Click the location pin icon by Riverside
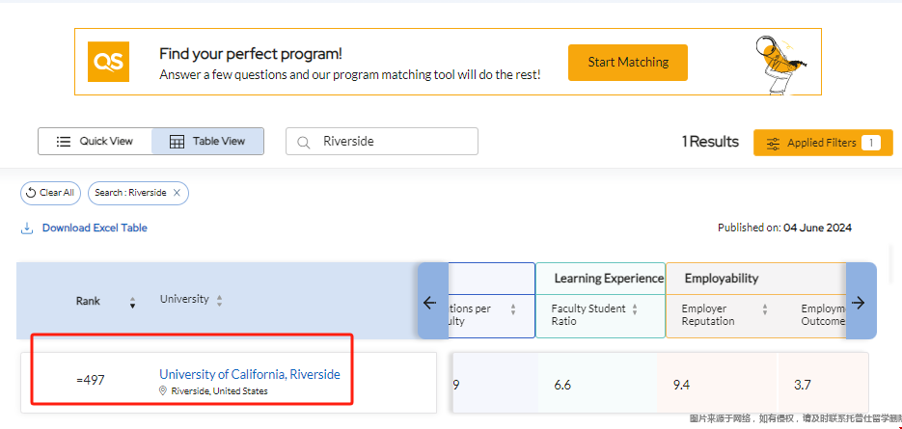 163,391
